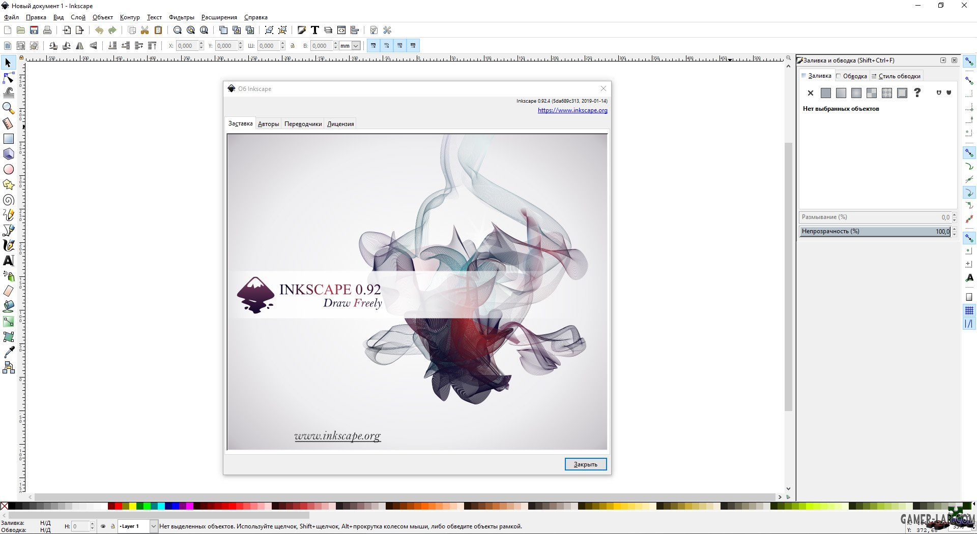Switch to the Лицензия tab
This screenshot has width=977, height=534.
(x=340, y=124)
